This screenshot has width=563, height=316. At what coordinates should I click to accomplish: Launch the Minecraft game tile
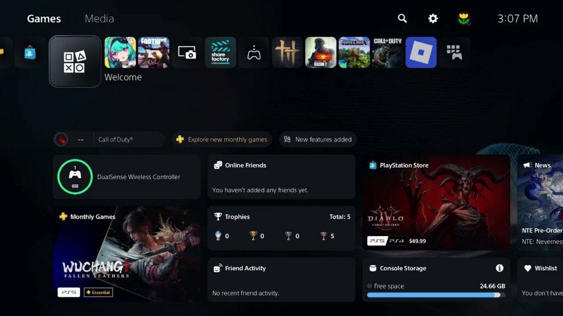tap(354, 52)
